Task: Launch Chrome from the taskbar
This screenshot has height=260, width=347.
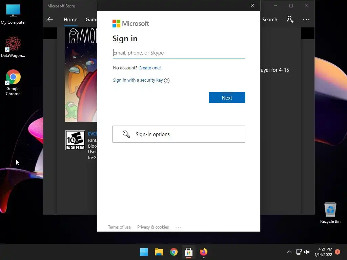Action: click(174, 252)
